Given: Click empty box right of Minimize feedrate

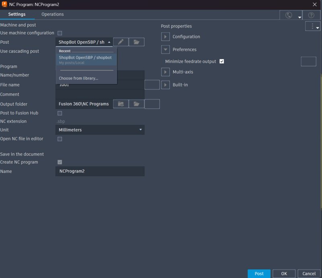Looking at the screenshot, I should [x=308, y=62].
